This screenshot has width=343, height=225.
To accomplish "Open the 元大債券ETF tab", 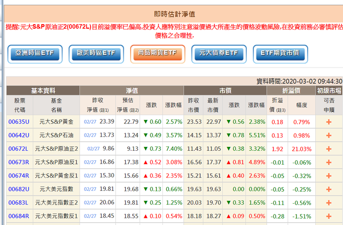I will point(219,54).
